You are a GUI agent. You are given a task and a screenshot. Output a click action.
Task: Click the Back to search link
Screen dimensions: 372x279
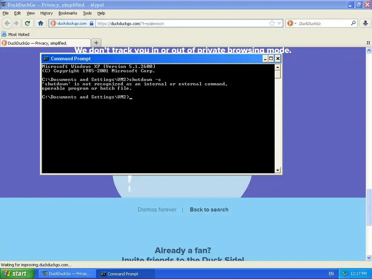coord(209,210)
